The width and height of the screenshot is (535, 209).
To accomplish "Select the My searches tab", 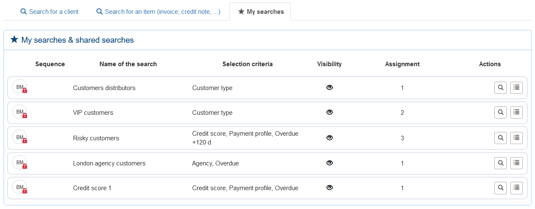I will pos(261,12).
